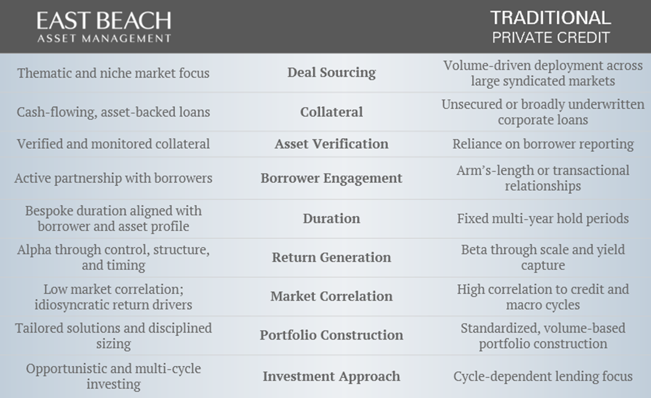This screenshot has height=398, width=651.
Task: Click the East Beach Asset Management logo
Action: pos(104,26)
